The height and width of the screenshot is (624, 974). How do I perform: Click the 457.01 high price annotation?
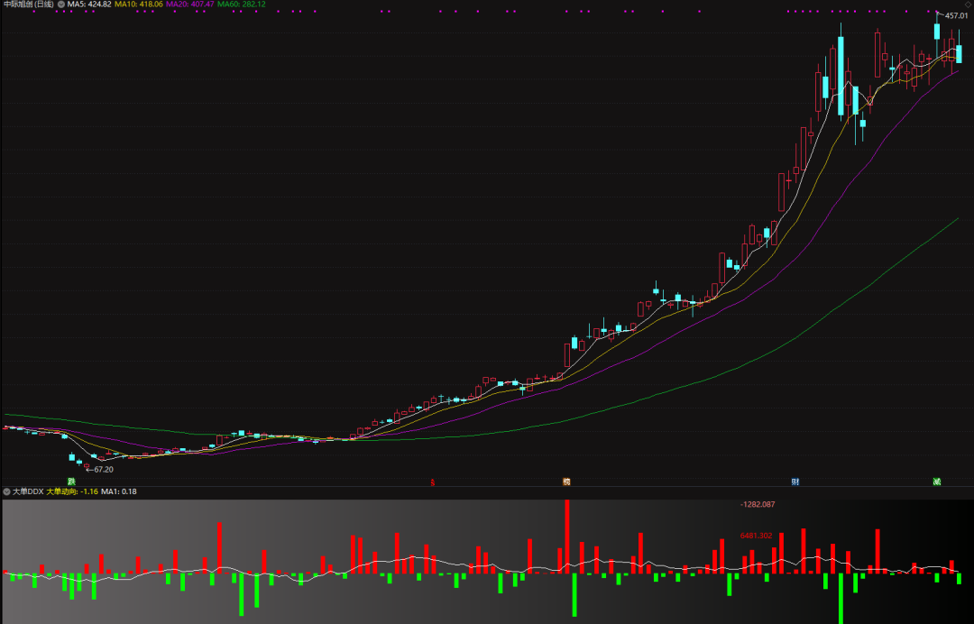tap(956, 15)
